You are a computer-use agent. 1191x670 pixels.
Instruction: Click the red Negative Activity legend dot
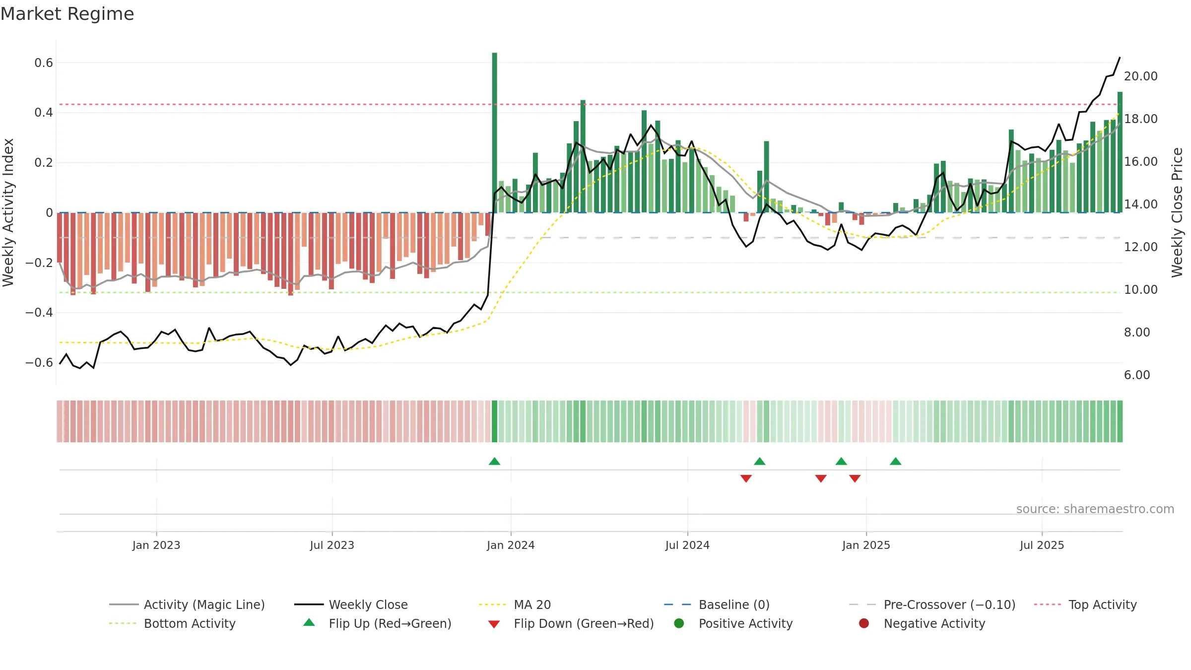864,623
